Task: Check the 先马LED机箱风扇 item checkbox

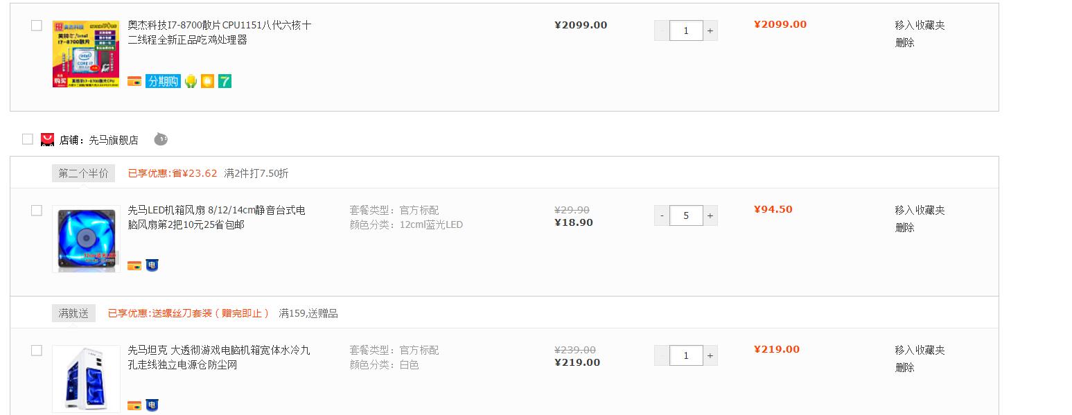Action: 37,211
